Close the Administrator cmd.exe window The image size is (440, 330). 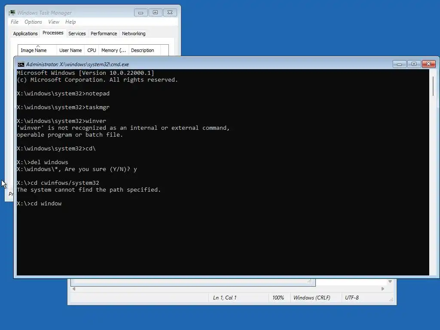click(429, 64)
